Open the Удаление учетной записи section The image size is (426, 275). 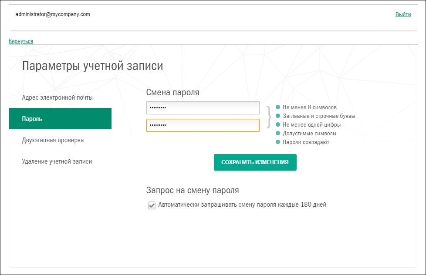pos(57,161)
